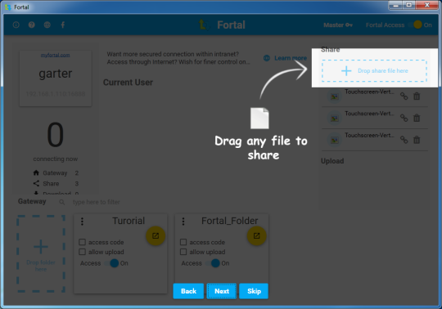This screenshot has width=442, height=309.
Task: Click the Current User heading
Action: [x=128, y=83]
